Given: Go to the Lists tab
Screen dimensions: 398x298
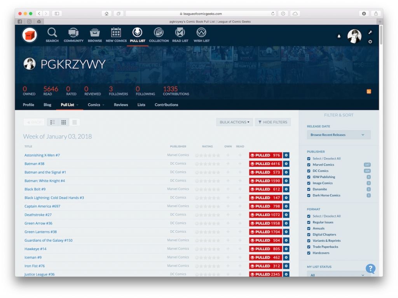Looking at the screenshot, I should [141, 105].
